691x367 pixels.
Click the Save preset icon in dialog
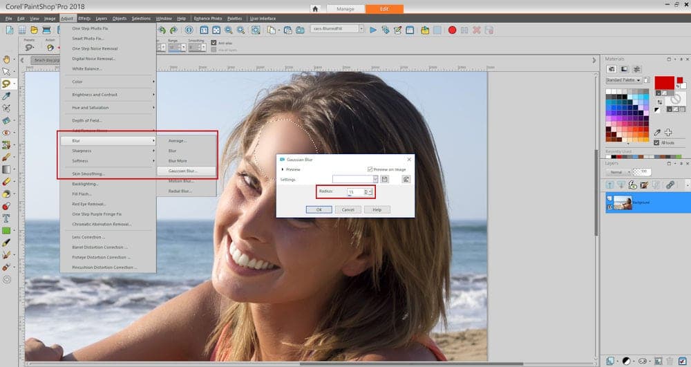(385, 179)
